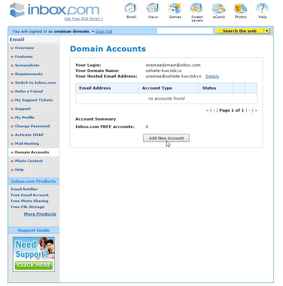This screenshot has width=283, height=286.
Task: Open the Photos icon
Action: click(241, 9)
